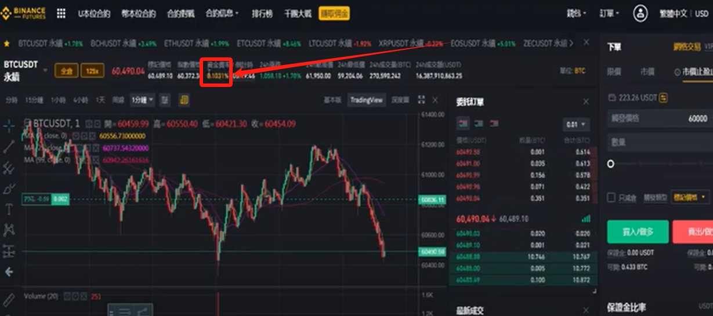713x316 pixels.
Task: Select the crosshair cursor drawing tool
Action: (9, 125)
